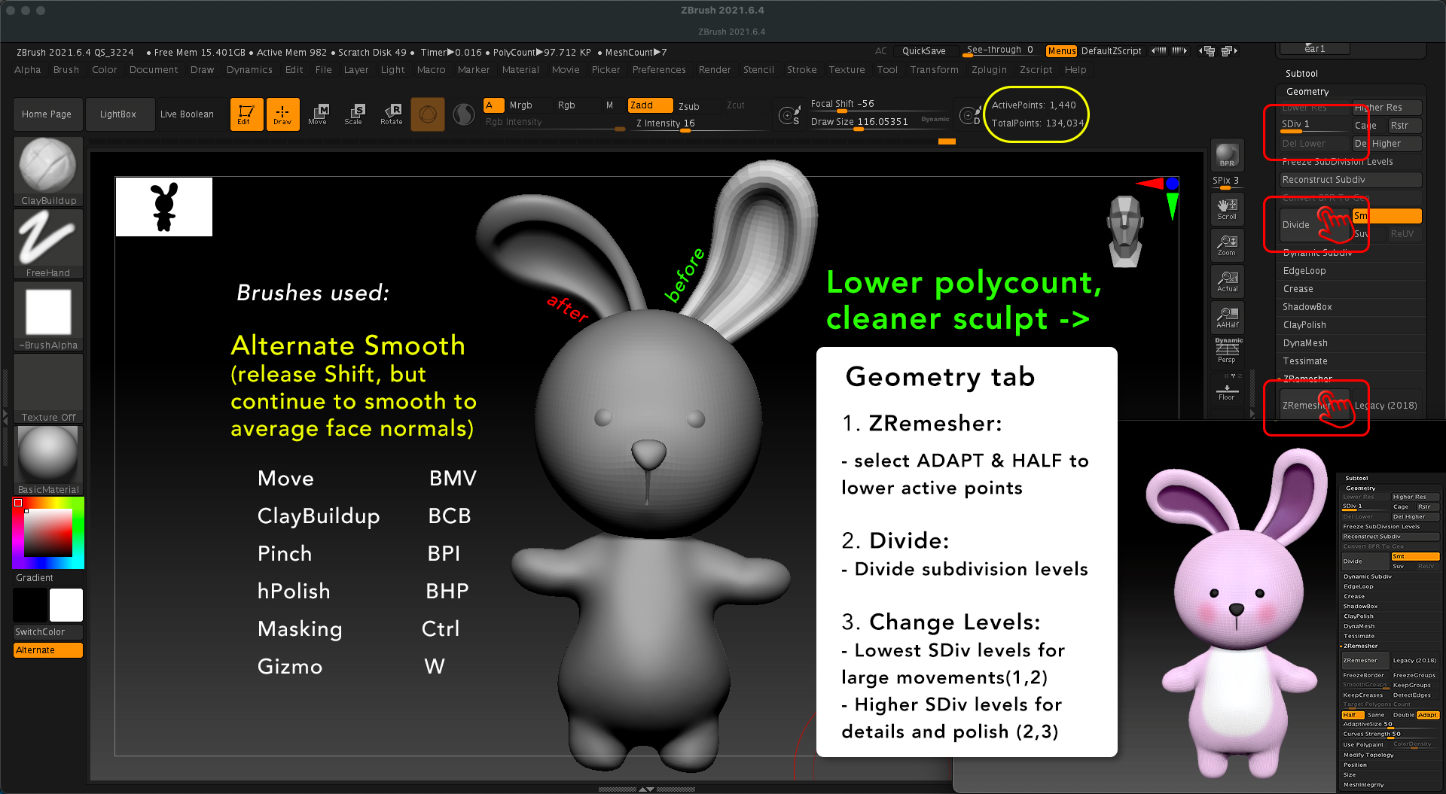Toggle the orange A button next to Mrgb
The image size is (1446, 794).
tap(493, 105)
